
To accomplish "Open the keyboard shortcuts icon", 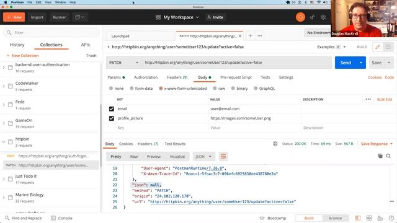I will pos(380,218).
